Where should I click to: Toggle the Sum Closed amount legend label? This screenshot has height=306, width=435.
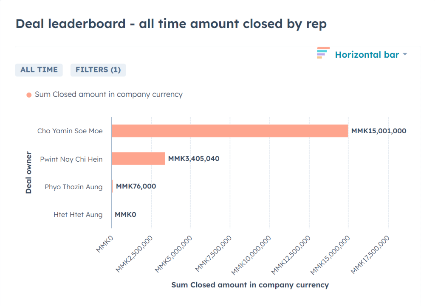[x=108, y=94]
